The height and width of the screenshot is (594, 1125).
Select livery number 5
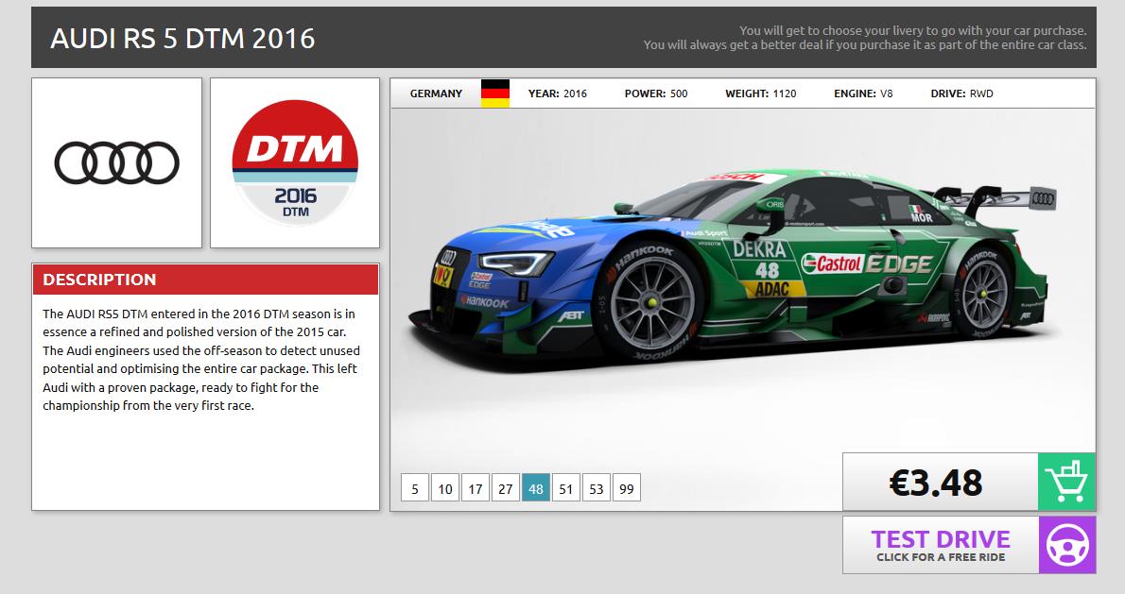[415, 488]
